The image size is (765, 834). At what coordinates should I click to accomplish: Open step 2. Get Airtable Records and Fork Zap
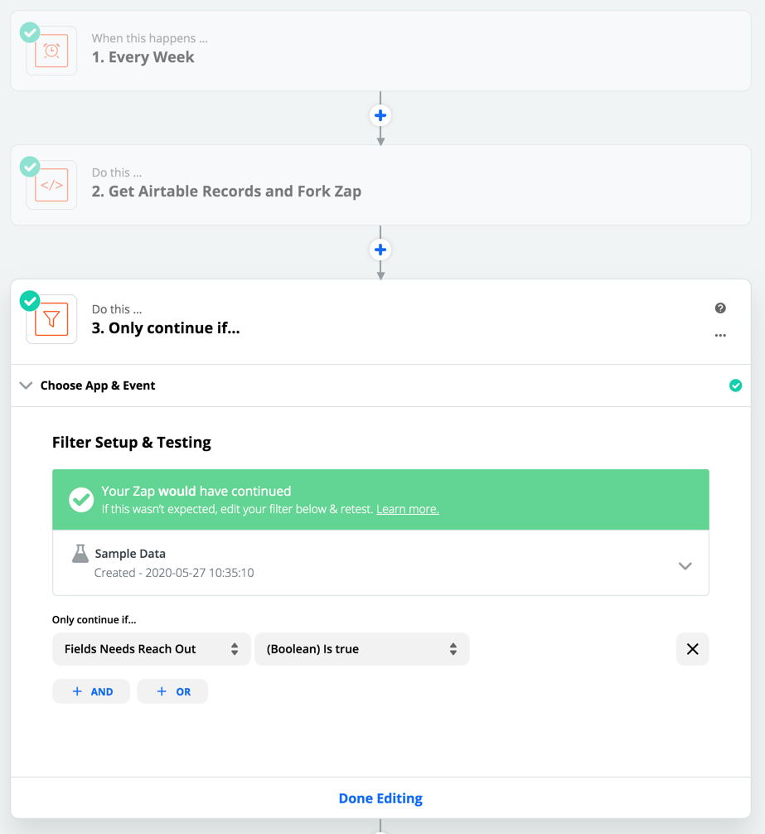pyautogui.click(x=380, y=185)
